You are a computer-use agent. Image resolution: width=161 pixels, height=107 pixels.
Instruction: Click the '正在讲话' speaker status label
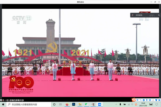(x=139, y=15)
